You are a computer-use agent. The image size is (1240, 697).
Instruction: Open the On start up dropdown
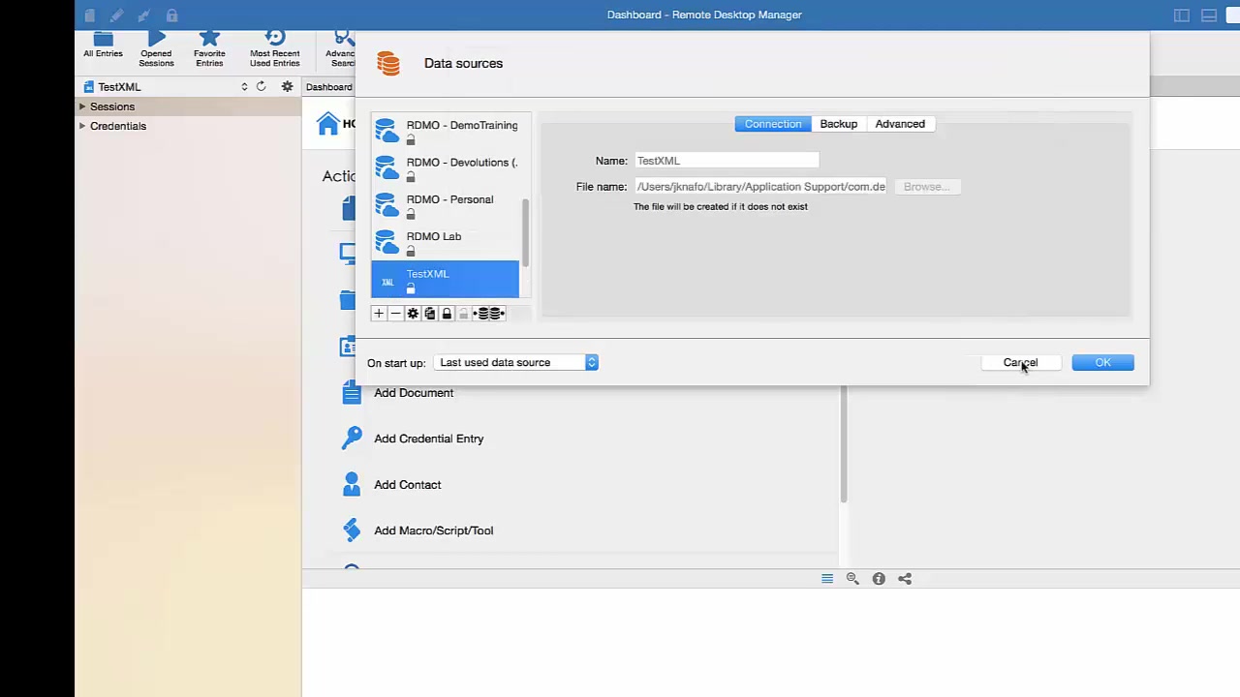tap(516, 362)
